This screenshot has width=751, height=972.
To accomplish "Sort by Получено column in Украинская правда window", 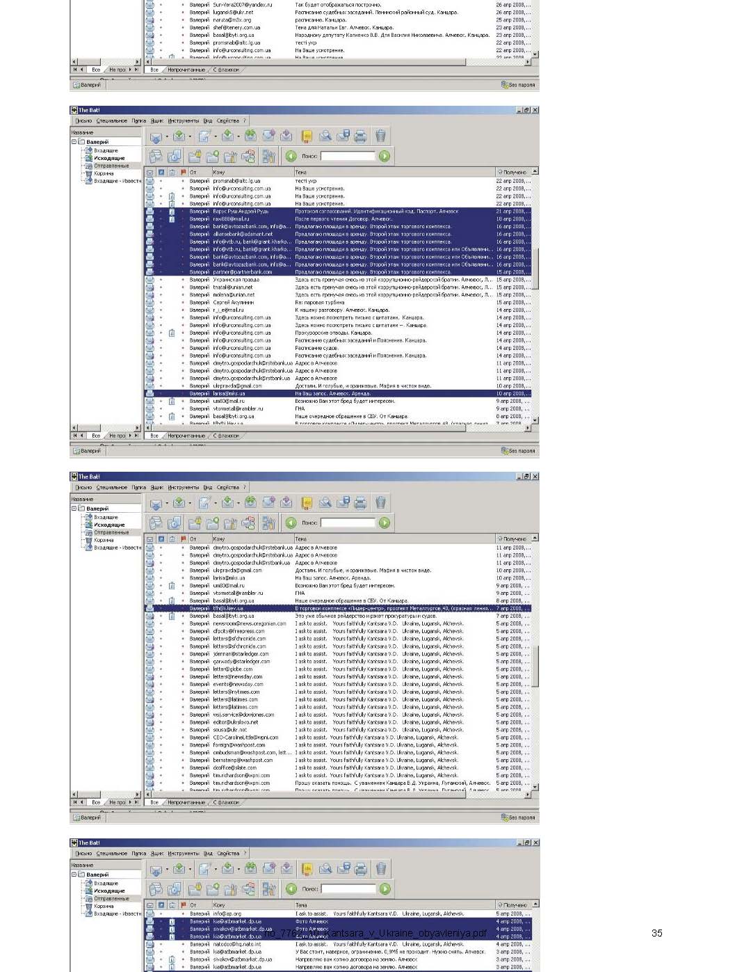I will tap(512, 172).
